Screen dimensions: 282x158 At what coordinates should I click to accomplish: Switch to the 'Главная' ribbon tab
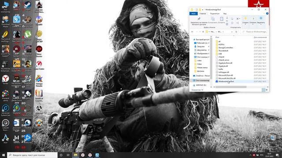[x=203, y=14]
